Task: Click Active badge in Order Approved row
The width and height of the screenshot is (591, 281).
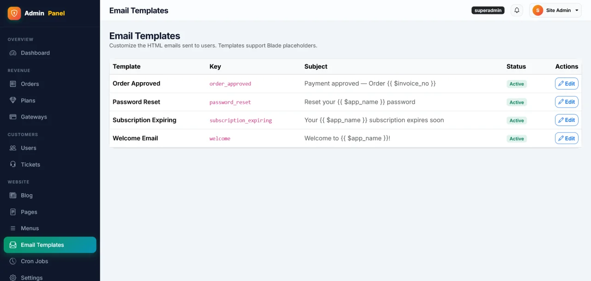Action: (x=517, y=84)
